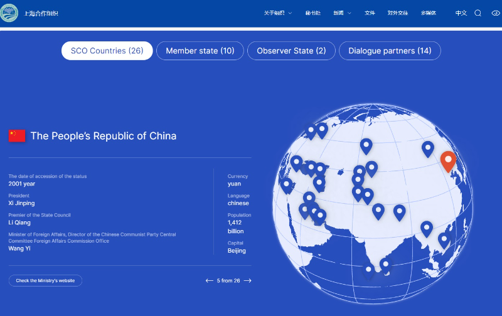The width and height of the screenshot is (502, 316).
Task: Click the language value 'chinese'
Action: 238,203
